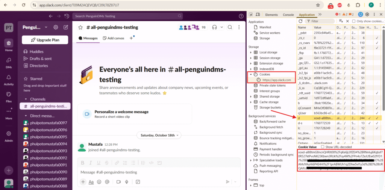
Task: Record an audio clip with the microphone icon
Action: (126, 182)
